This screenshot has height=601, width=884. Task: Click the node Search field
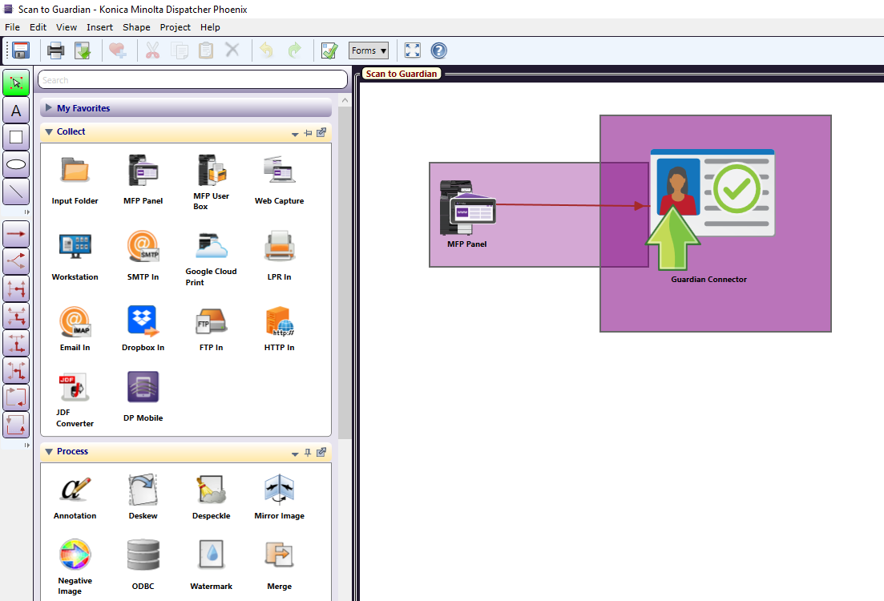[x=192, y=80]
